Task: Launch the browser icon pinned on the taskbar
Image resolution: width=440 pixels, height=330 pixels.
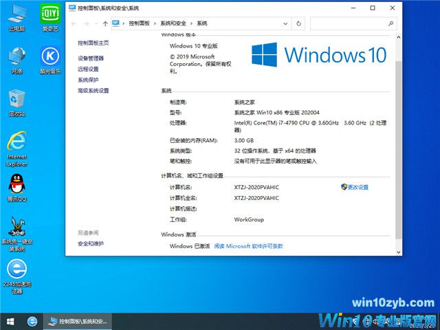Action: pos(32,322)
